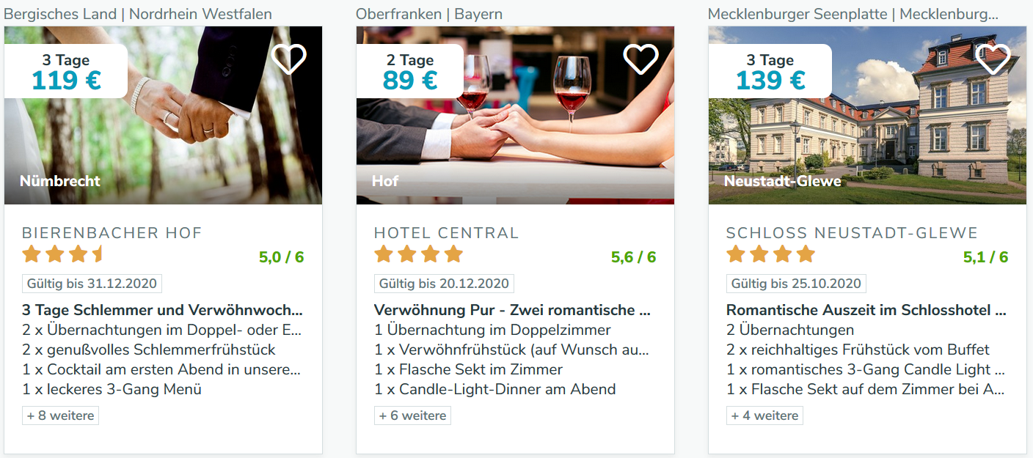Favorite the Bierenbacher Hof offer with heart
The image size is (1033, 458).
coord(289,59)
